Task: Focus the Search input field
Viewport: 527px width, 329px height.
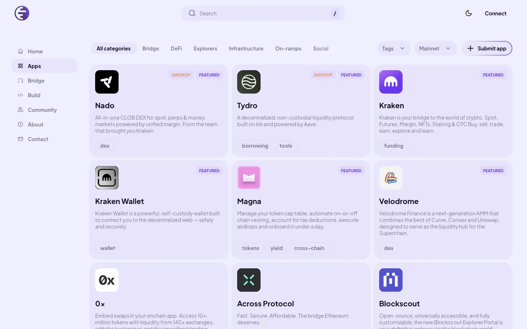Action: pos(263,13)
